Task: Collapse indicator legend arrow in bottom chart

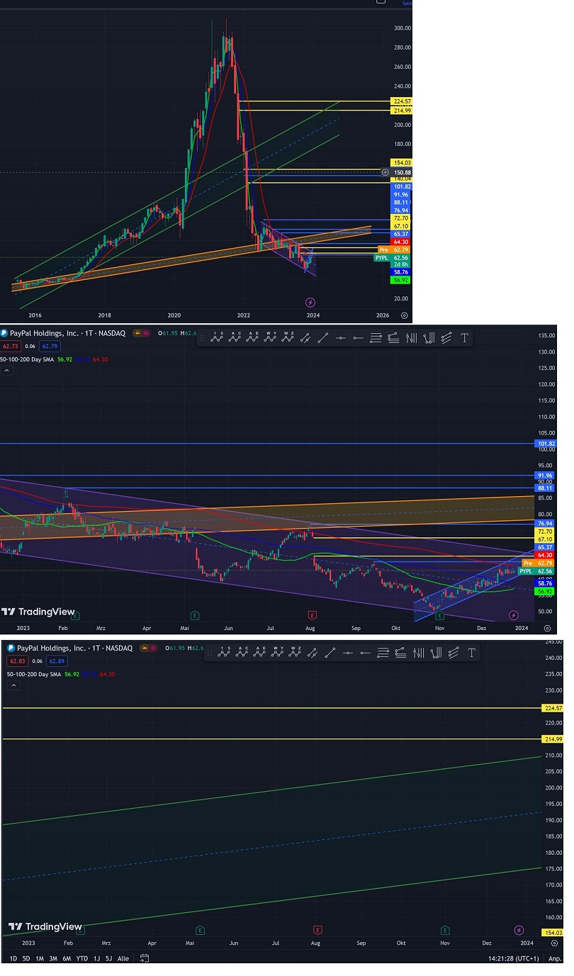Action: 14,685
